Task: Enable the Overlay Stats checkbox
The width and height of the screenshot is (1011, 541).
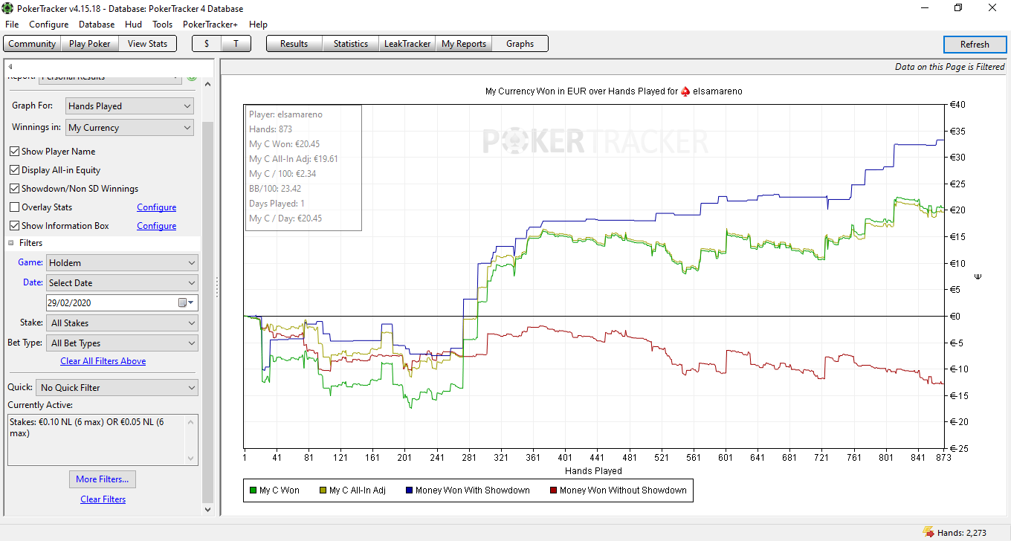Action: (x=14, y=207)
